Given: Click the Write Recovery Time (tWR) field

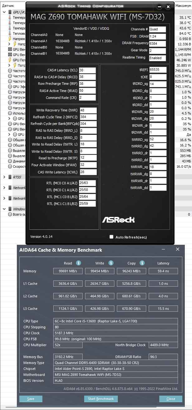Looking at the screenshot, I should tap(88, 110).
